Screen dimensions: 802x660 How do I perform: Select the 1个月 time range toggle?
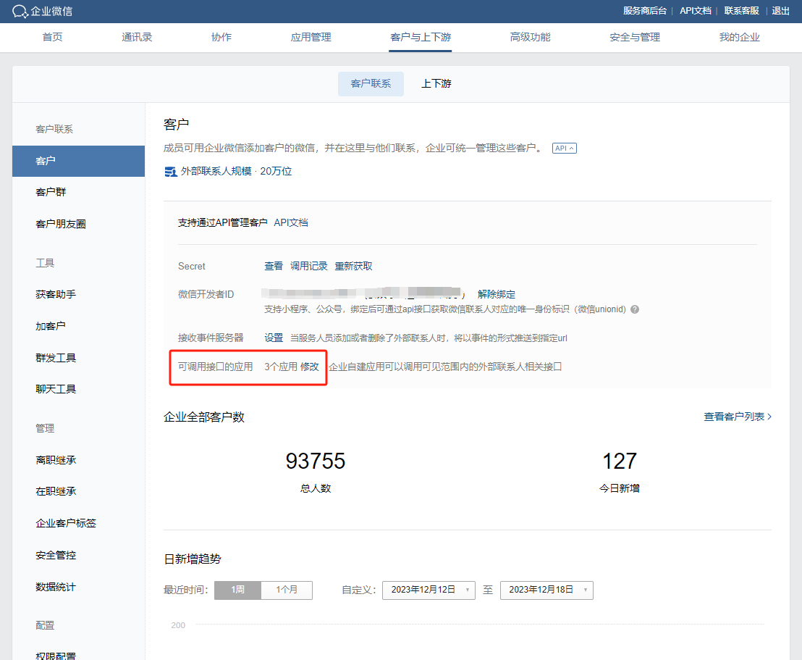click(287, 590)
